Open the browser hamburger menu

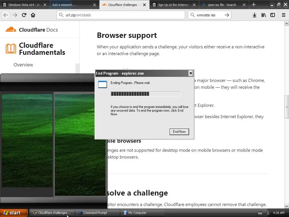(x=284, y=15)
